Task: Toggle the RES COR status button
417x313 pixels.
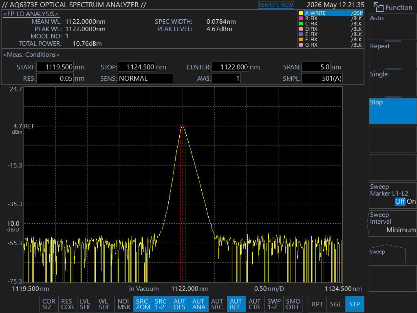Action: (x=67, y=304)
